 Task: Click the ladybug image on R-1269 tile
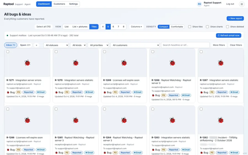click(x=124, y=63)
